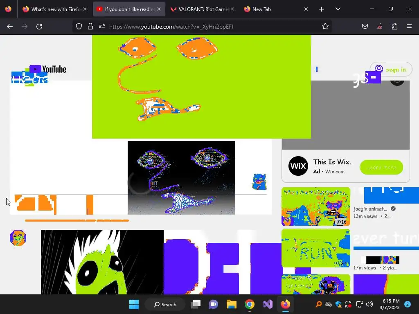419x314 pixels.
Task: Open the sync tray icon with red dot
Action: (x=348, y=304)
